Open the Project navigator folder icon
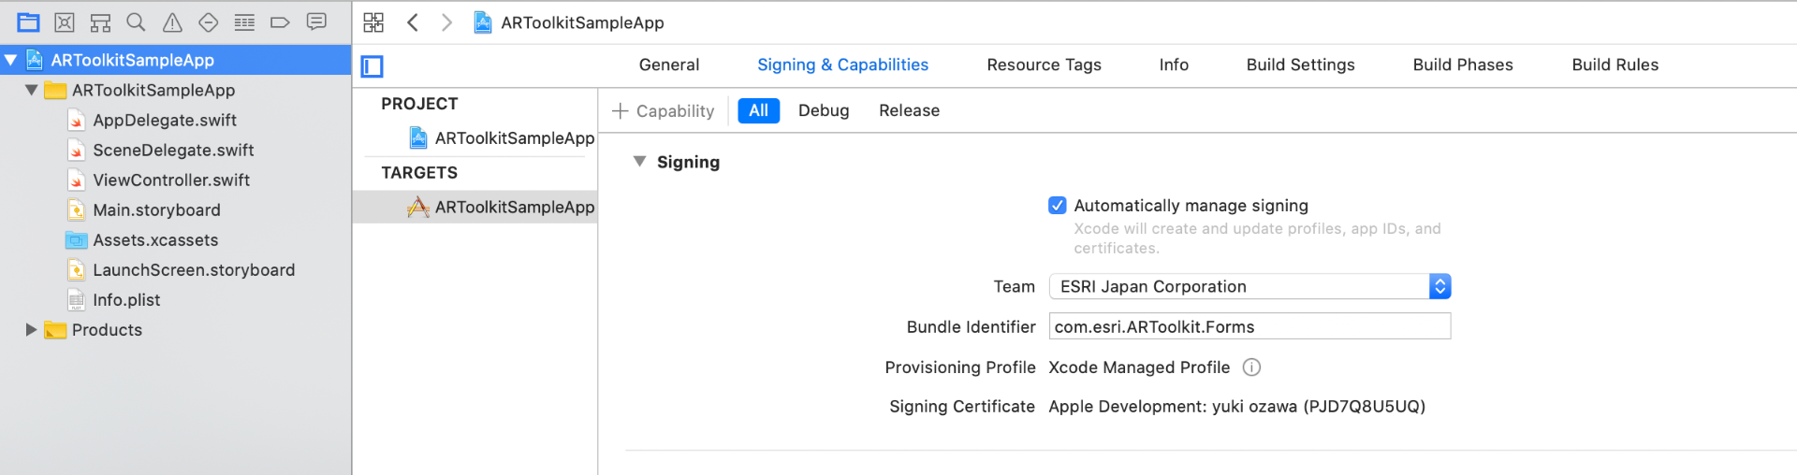The image size is (1797, 475). 29,22
